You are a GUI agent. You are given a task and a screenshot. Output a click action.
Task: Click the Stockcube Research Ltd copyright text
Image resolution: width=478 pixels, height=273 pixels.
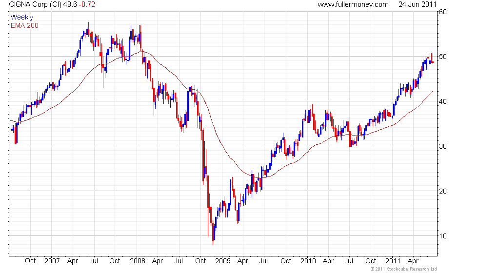point(404,269)
